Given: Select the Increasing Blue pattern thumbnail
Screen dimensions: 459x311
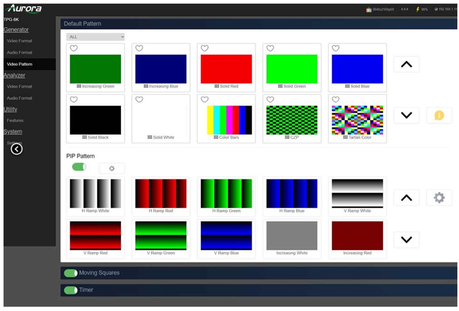Looking at the screenshot, I should tap(161, 69).
